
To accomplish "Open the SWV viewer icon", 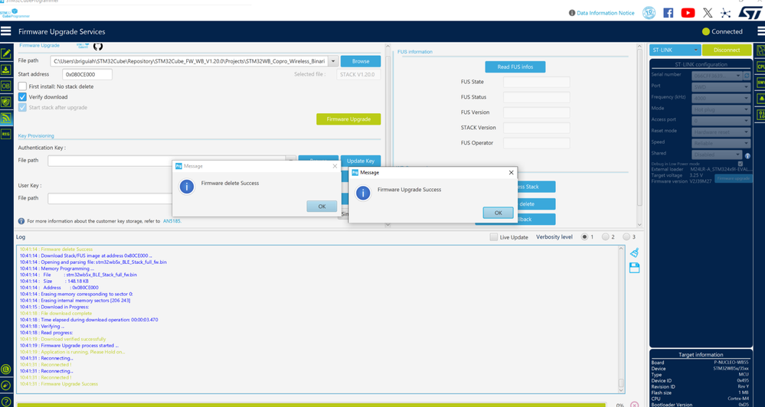I will pos(760,83).
